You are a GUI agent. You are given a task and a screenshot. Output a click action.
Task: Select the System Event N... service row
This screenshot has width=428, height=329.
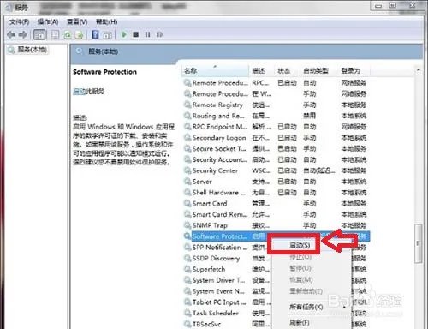click(227, 291)
